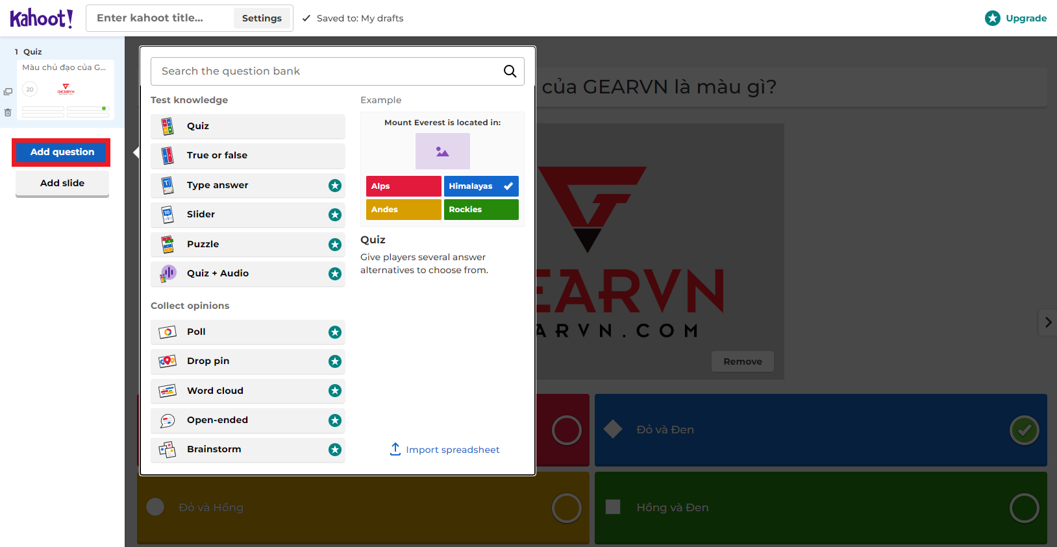Screen dimensions: 1057x547
Task: Duplicate question 1 using sidebar icon
Action: [8, 91]
